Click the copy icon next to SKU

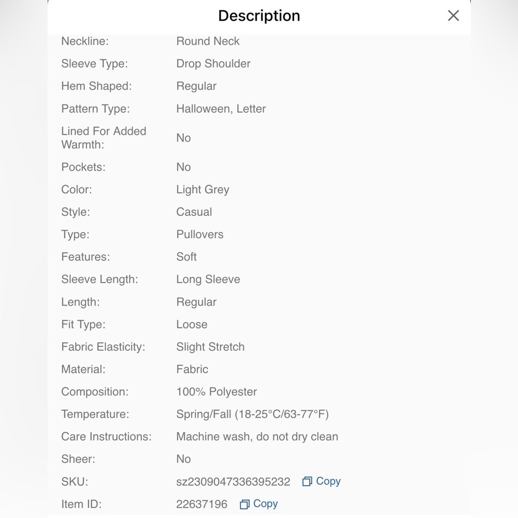point(307,481)
